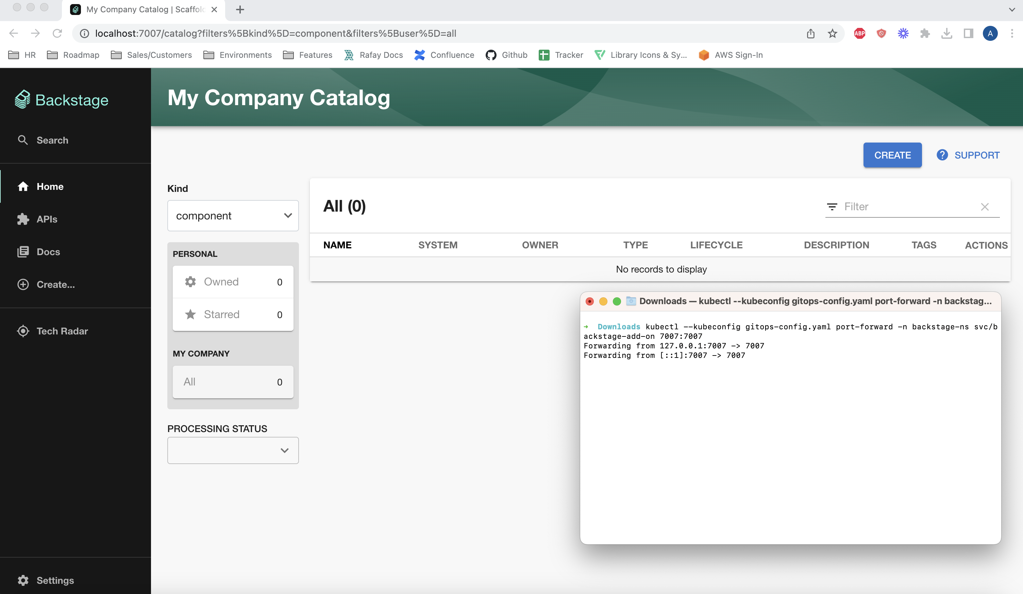
Task: Bookmark this page with star icon
Action: (832, 33)
